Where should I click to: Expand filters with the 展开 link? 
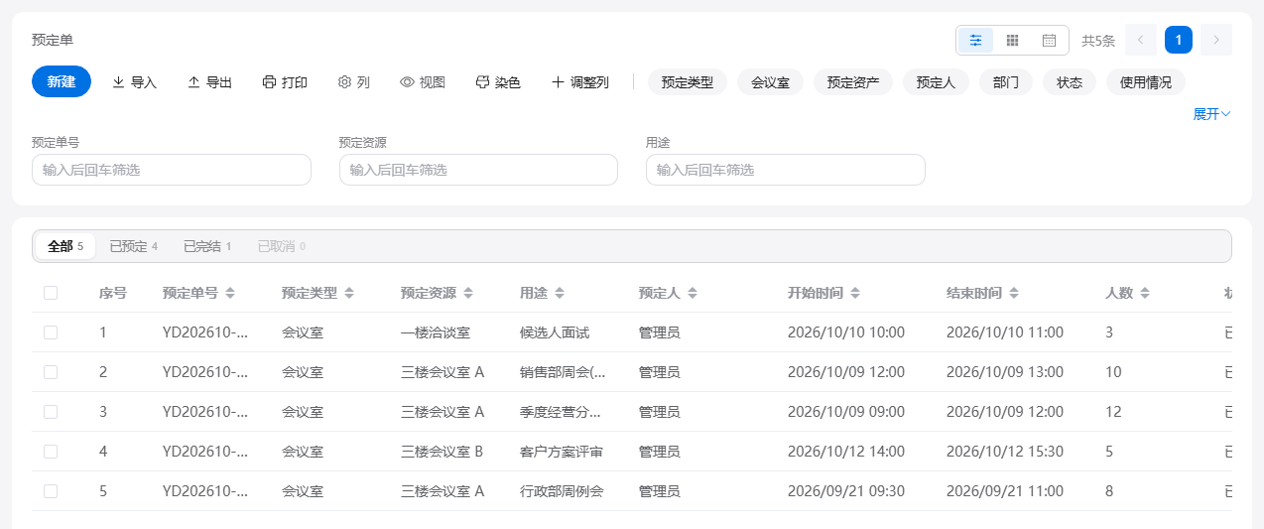1211,114
